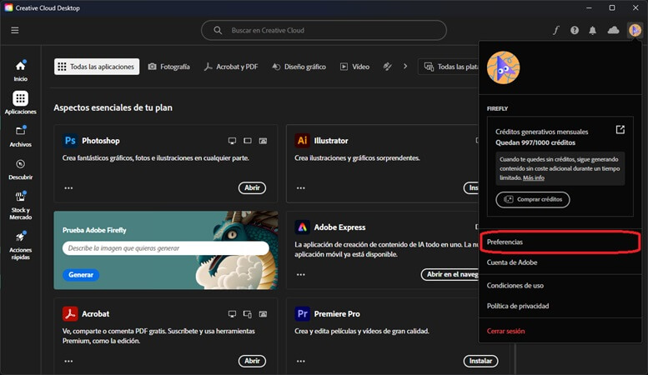The image size is (648, 375).
Task: Click Photoshop web platform icon
Action: click(x=263, y=141)
